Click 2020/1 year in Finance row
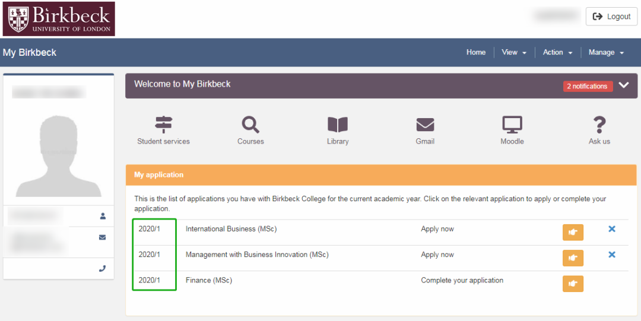The height and width of the screenshot is (321, 641). 149,281
